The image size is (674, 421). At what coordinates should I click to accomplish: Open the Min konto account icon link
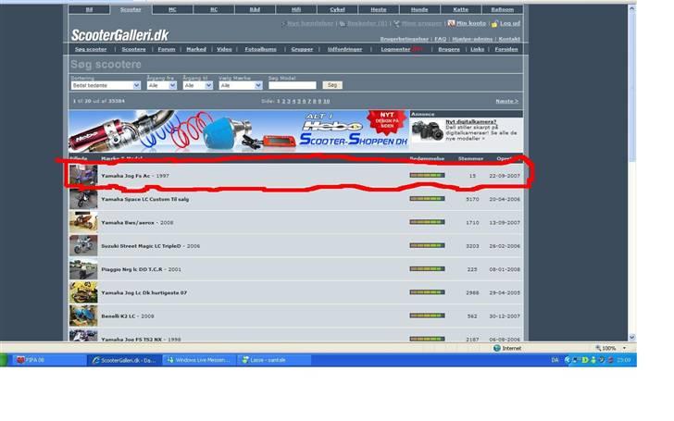point(451,23)
